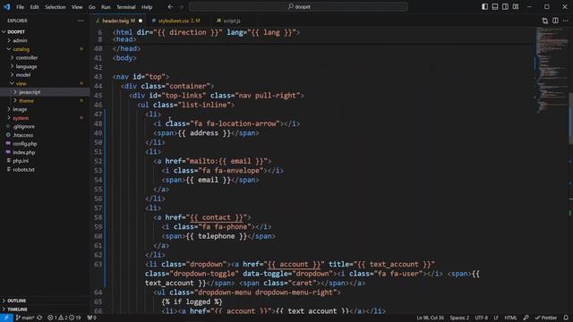The image size is (573, 322).
Task: Open Customize Layout options
Action: [516, 6]
